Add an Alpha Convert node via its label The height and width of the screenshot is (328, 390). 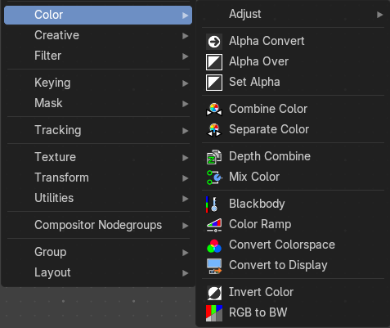(x=267, y=41)
